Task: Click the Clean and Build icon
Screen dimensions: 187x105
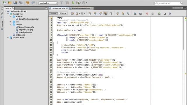Action: click(67, 3)
